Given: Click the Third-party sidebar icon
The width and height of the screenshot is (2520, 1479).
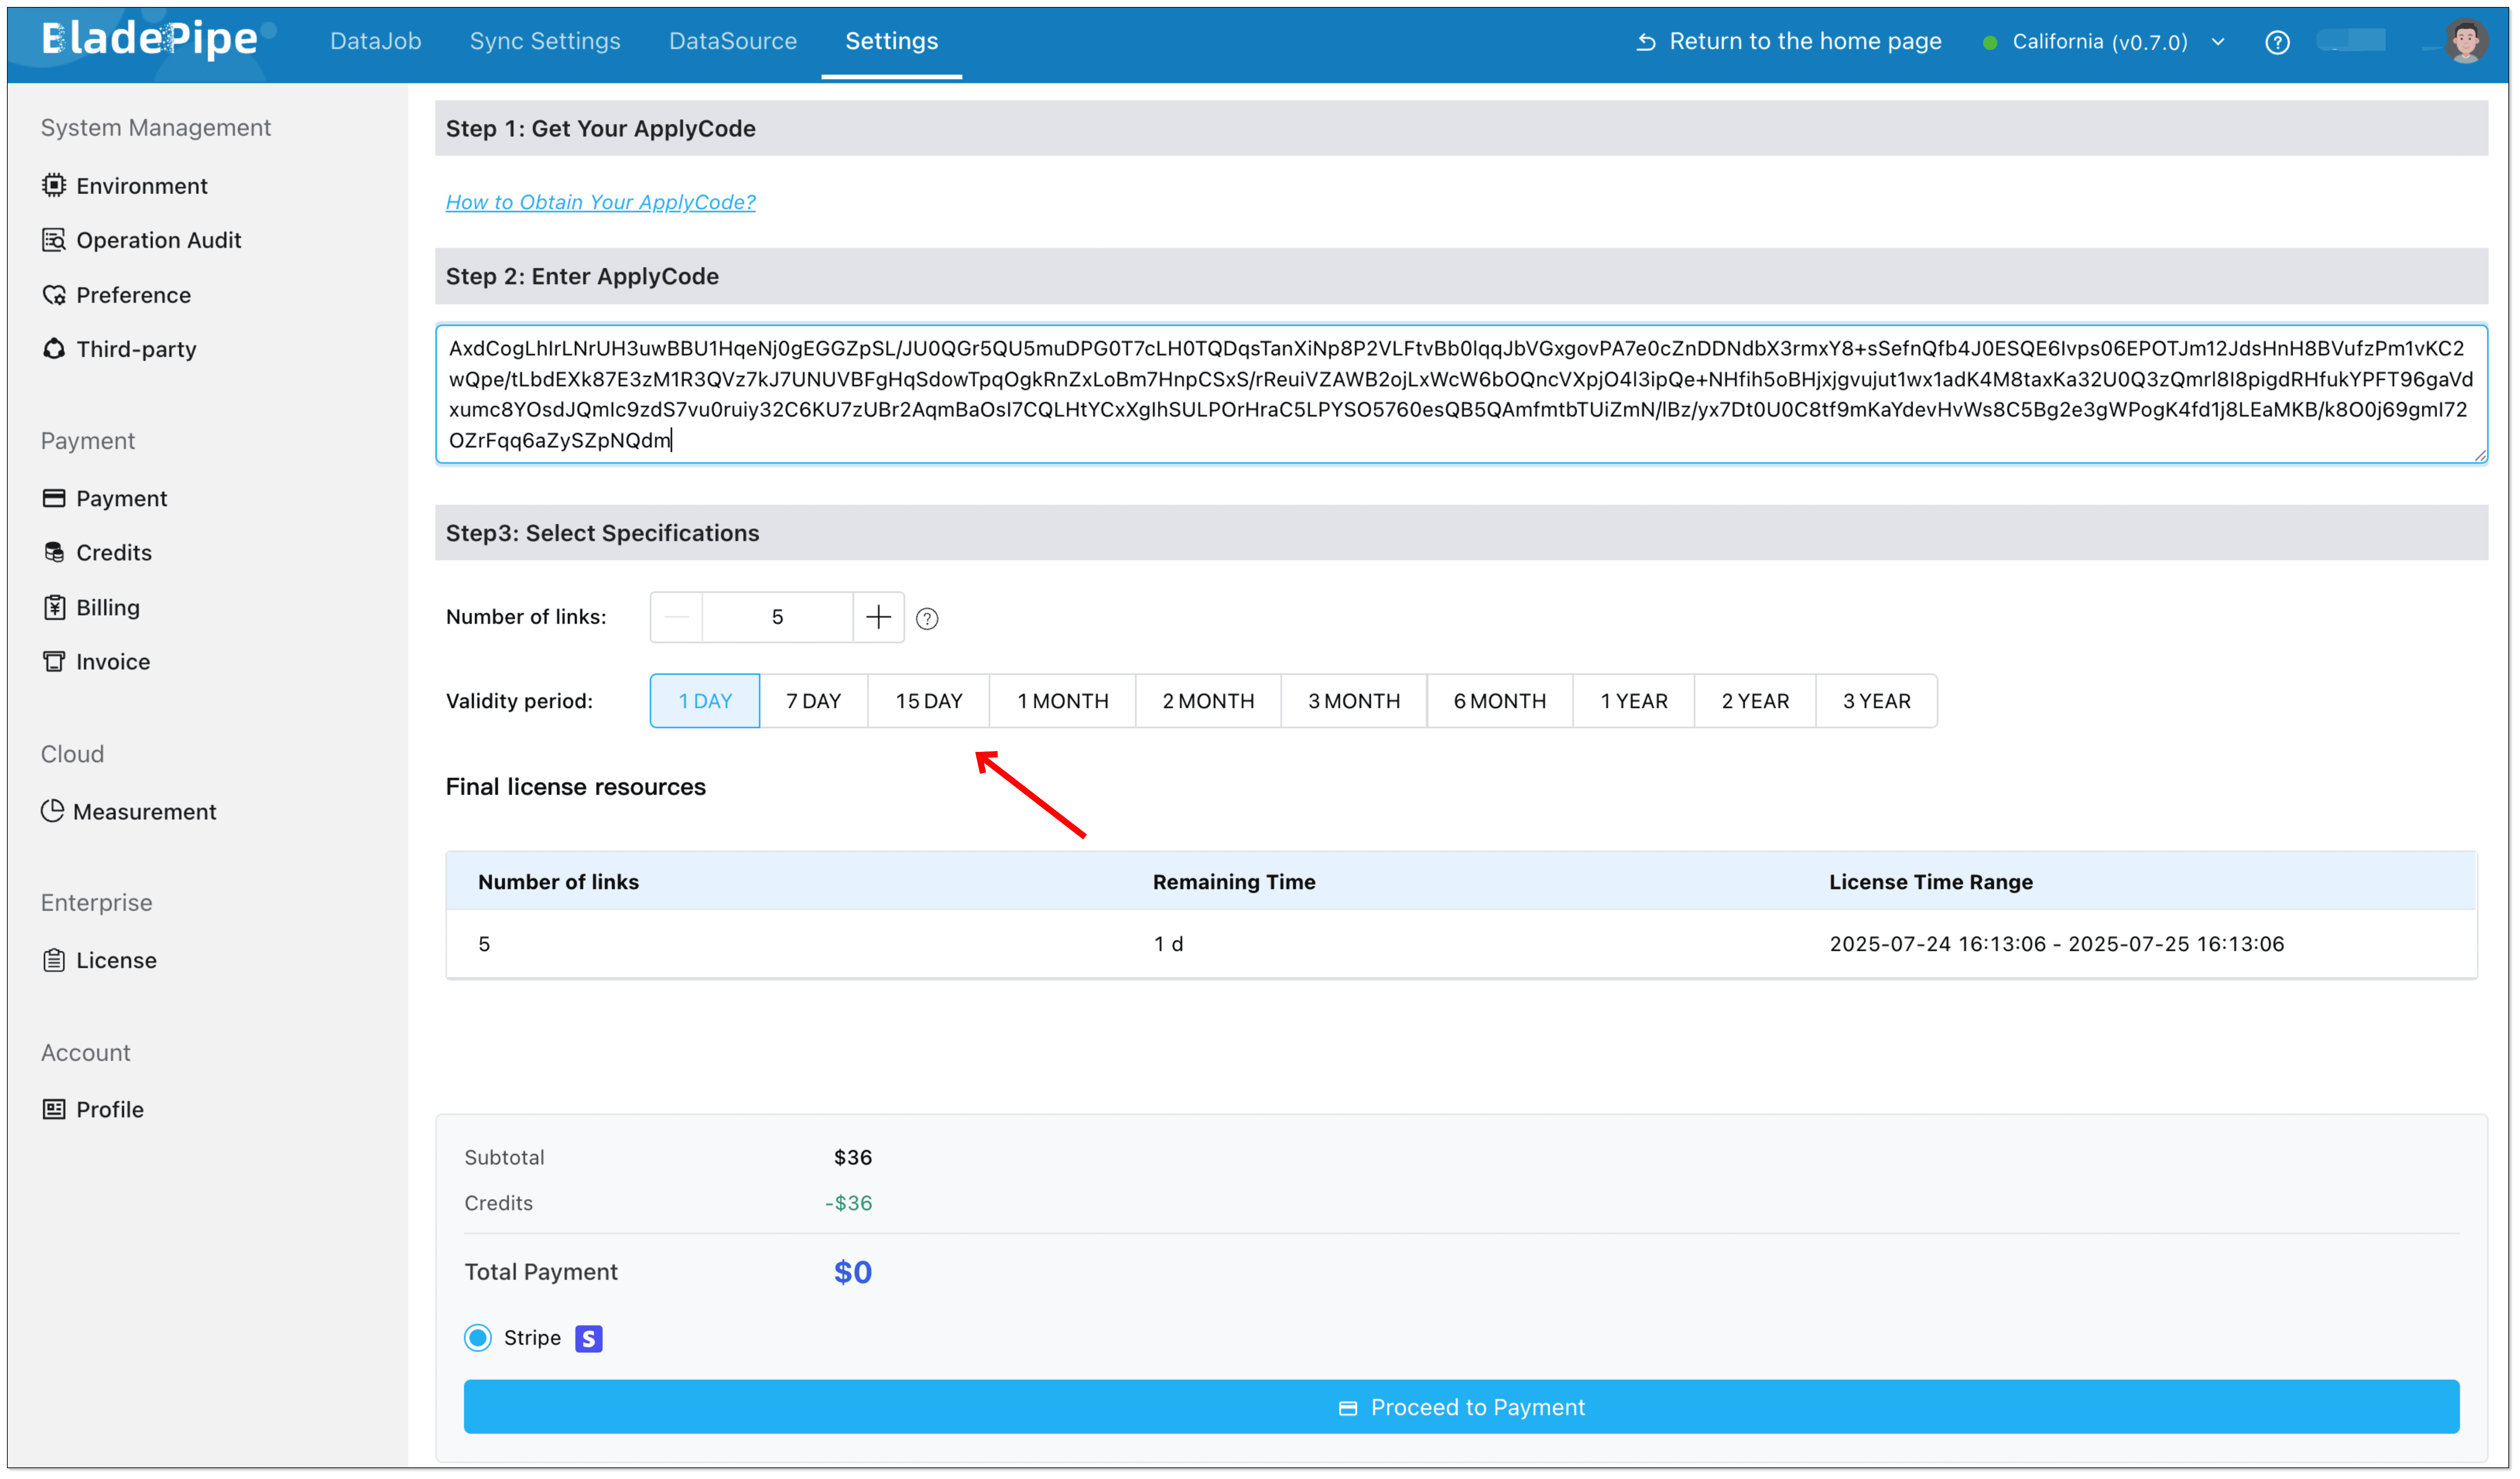Looking at the screenshot, I should point(54,349).
